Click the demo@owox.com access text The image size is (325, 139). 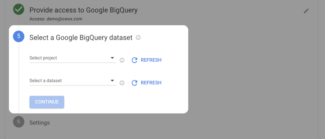click(x=64, y=19)
